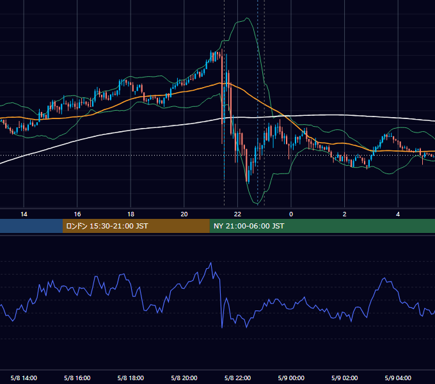Click the 20 hour axis label

184,214
